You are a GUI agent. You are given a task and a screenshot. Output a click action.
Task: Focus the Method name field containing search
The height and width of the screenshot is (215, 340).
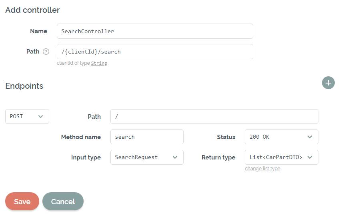[147, 137]
